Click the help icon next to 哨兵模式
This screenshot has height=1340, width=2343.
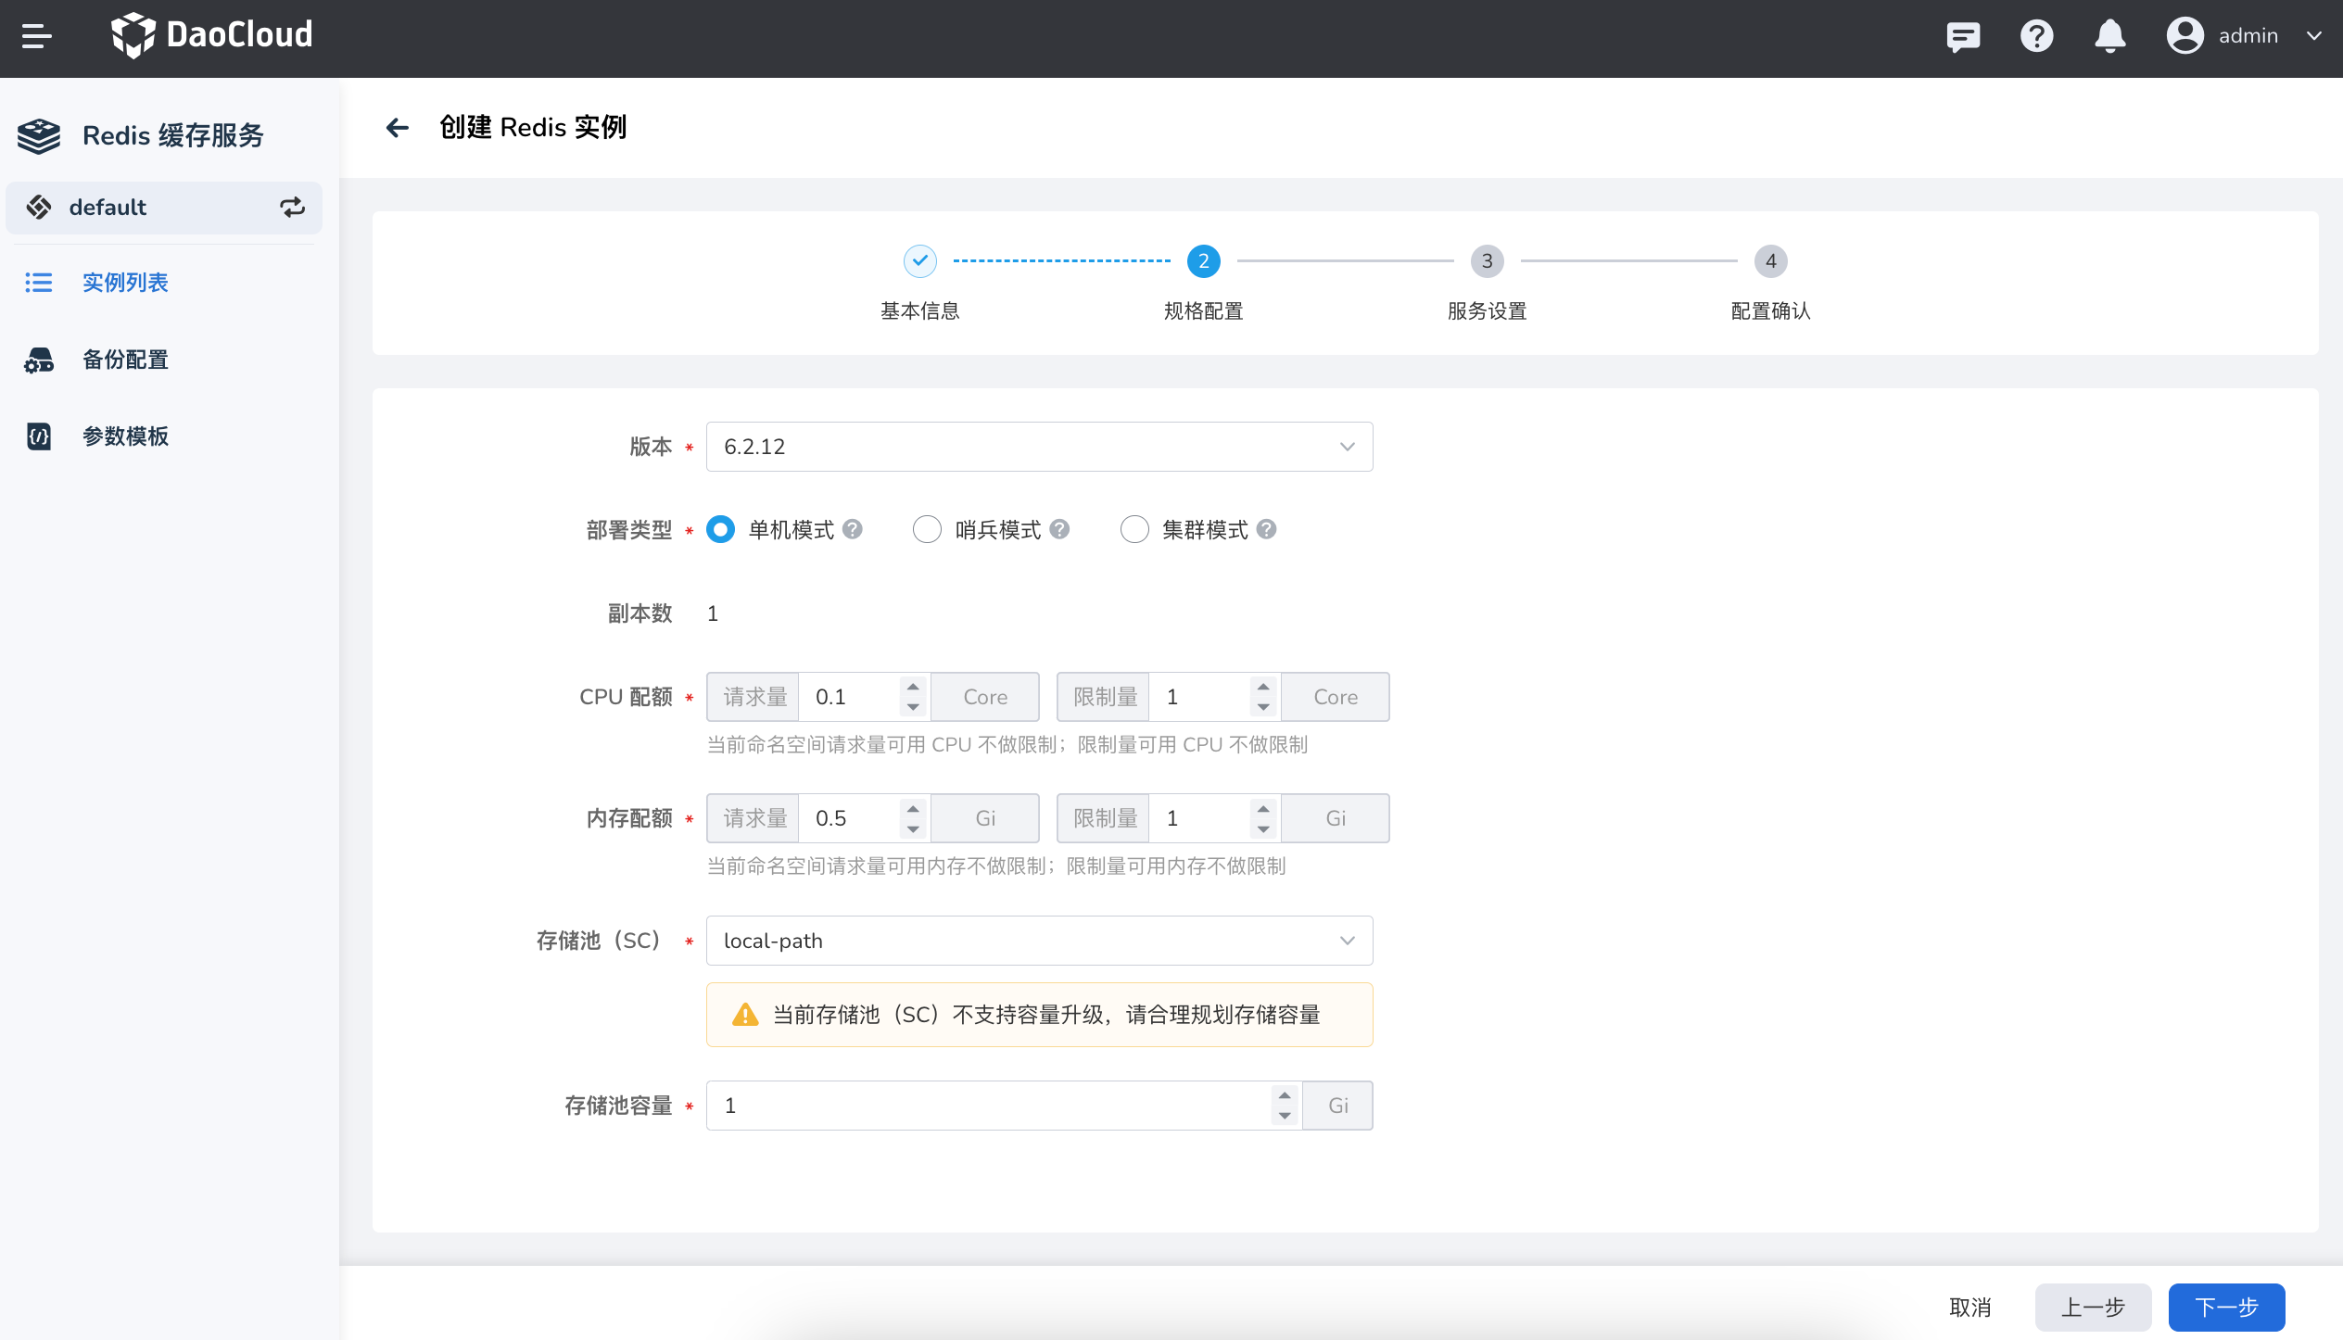coord(1060,529)
